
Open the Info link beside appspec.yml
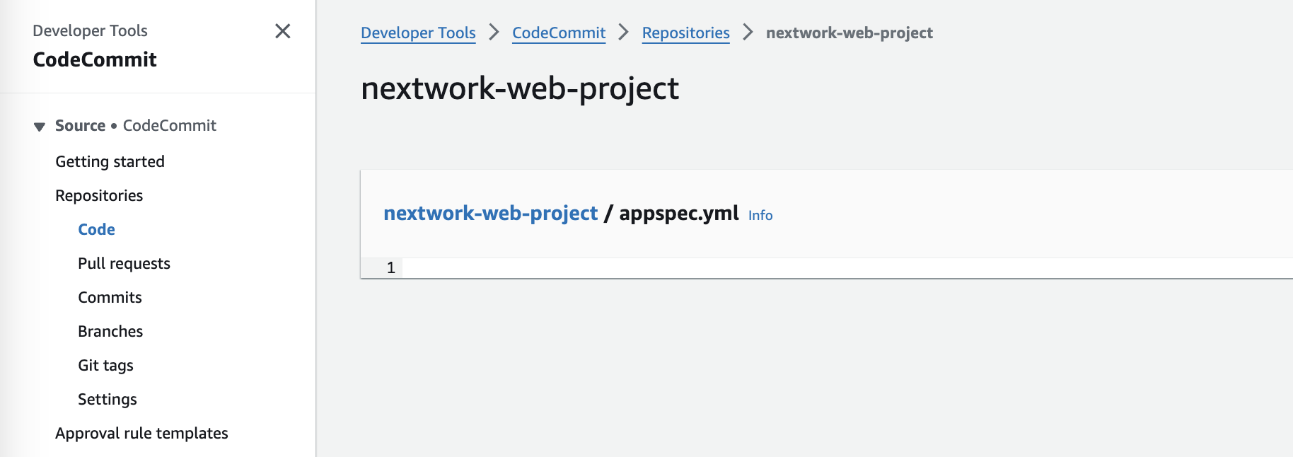click(x=760, y=215)
